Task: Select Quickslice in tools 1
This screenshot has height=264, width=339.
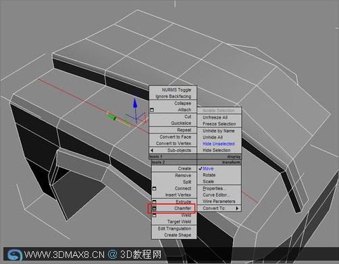Action: [181, 123]
